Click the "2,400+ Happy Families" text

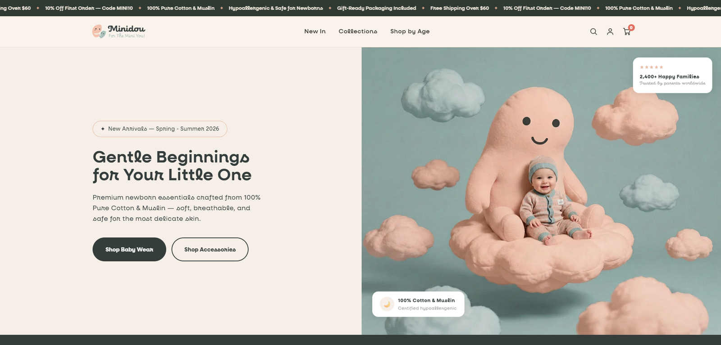click(669, 76)
